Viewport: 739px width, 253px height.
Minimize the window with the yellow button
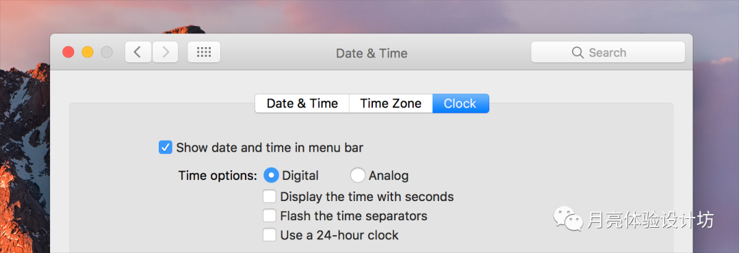(x=88, y=52)
